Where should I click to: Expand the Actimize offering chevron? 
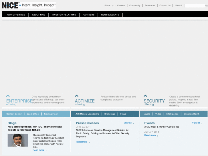pos(77,96)
